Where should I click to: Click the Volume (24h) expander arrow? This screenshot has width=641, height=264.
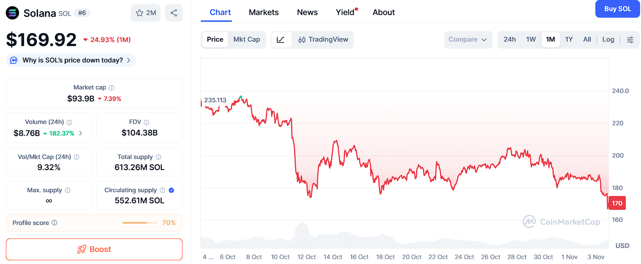click(81, 132)
